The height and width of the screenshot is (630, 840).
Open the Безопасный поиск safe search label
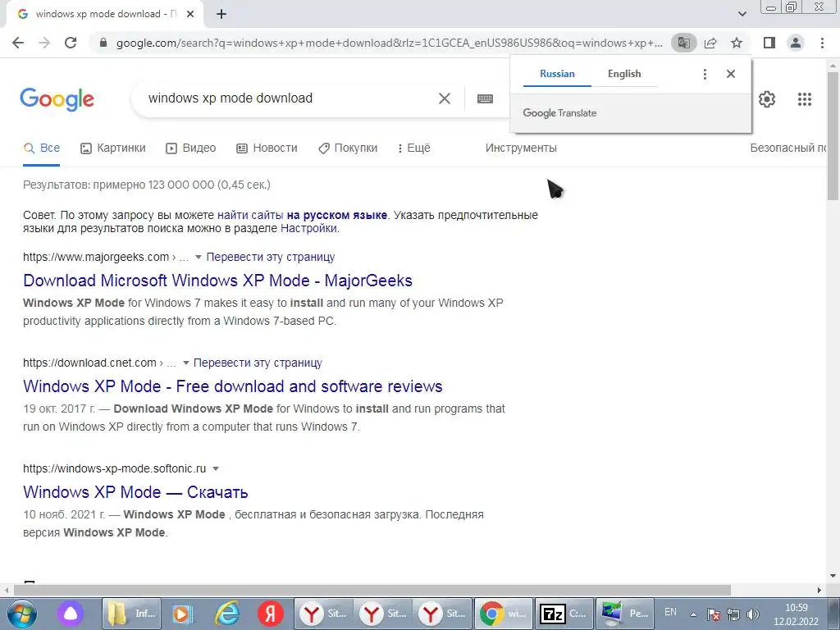coord(788,148)
